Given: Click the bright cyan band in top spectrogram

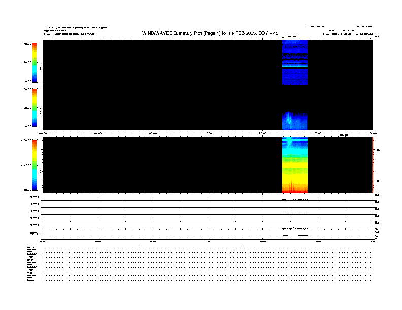Looking at the screenshot, I should pyautogui.click(x=295, y=66).
